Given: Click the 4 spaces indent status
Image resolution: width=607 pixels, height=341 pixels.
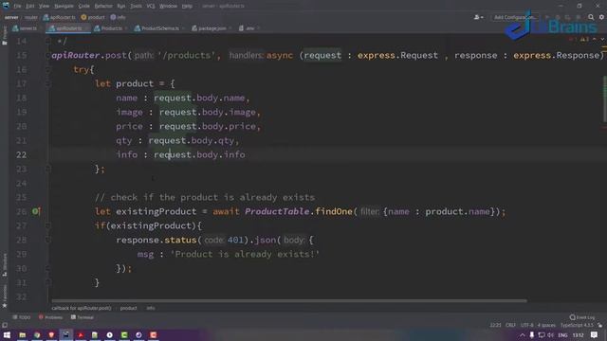Looking at the screenshot, I should point(546,325).
